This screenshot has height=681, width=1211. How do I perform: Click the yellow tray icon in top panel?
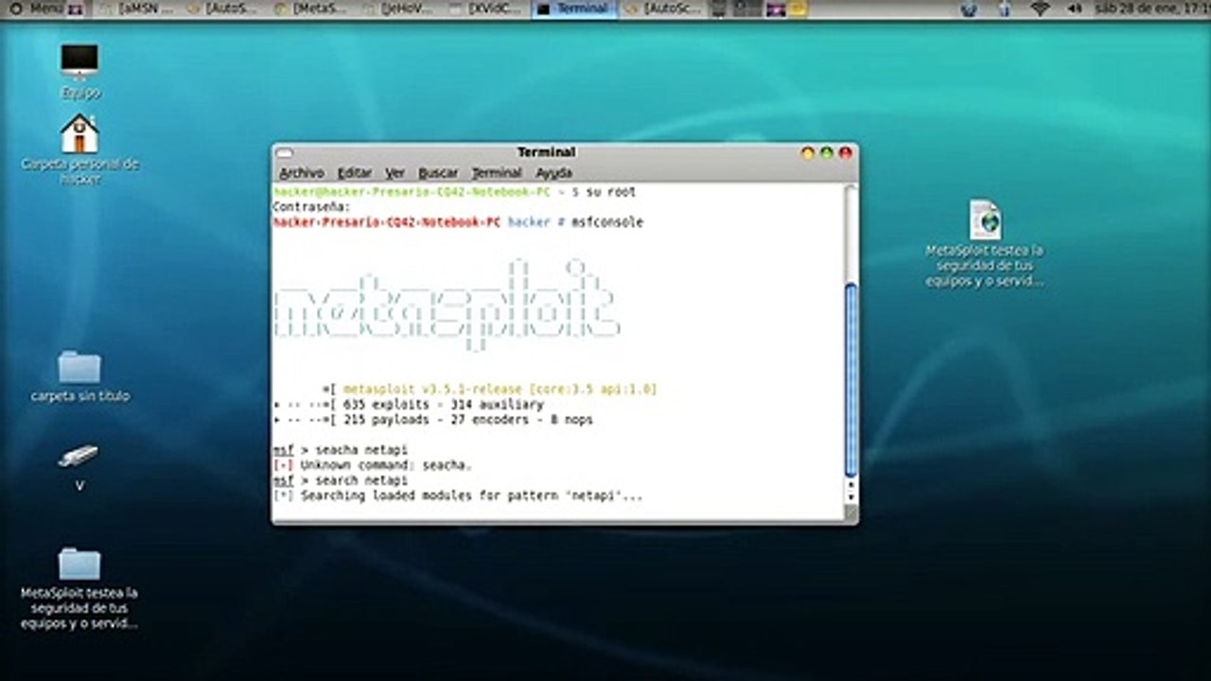coord(798,9)
